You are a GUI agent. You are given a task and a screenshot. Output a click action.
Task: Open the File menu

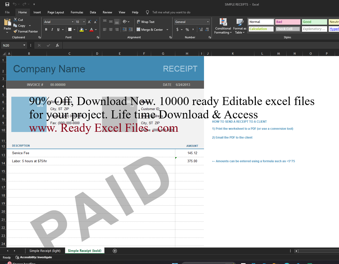click(x=7, y=12)
